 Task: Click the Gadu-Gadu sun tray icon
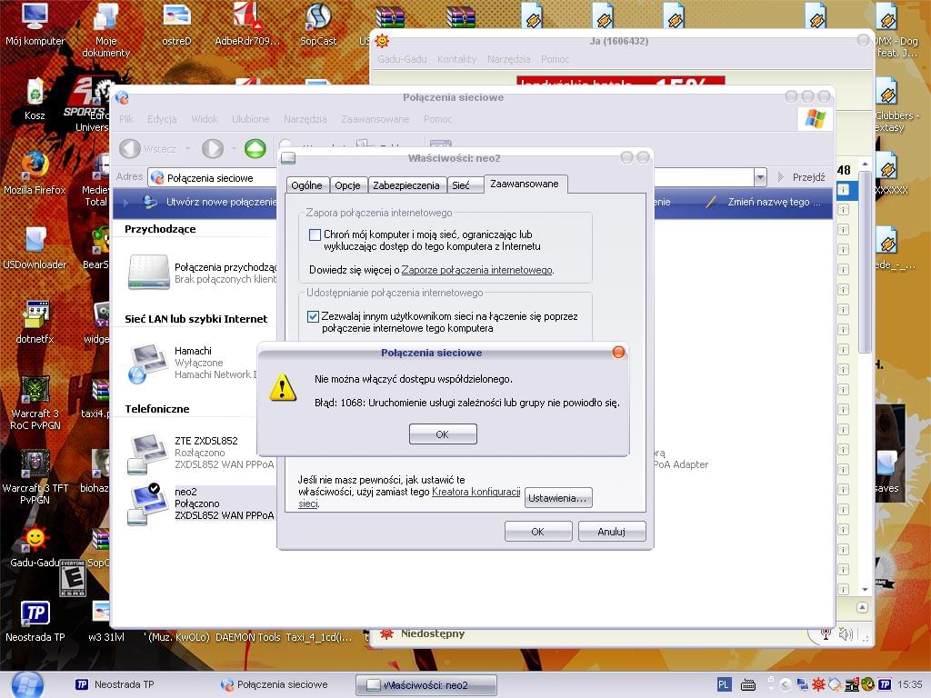click(x=818, y=684)
